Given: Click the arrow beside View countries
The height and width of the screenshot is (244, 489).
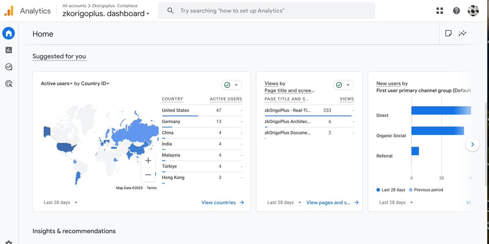Looking at the screenshot, I should tap(242, 202).
